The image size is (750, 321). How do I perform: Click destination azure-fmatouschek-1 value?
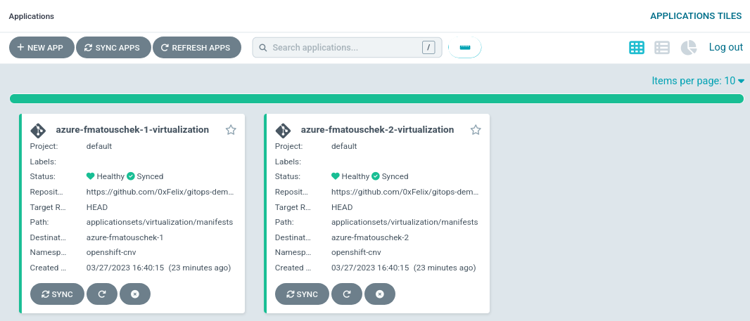[x=125, y=237]
